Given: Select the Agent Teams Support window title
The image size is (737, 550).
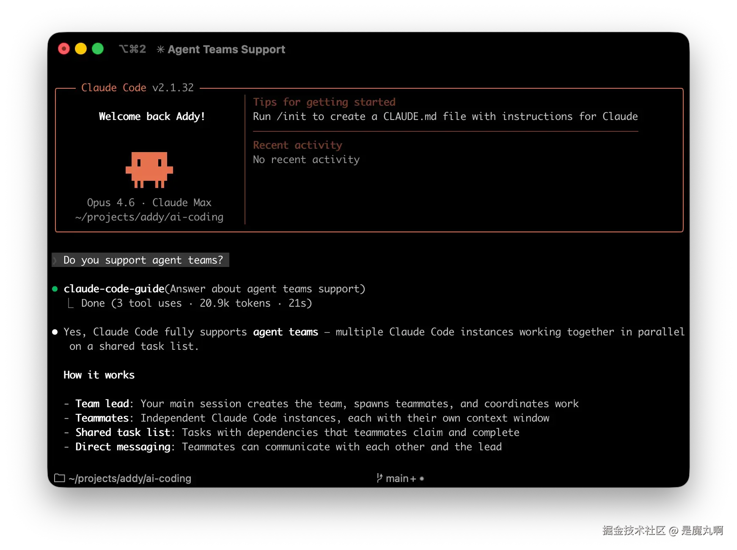Looking at the screenshot, I should (226, 49).
